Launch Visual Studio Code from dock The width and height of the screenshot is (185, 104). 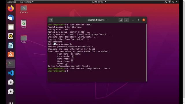click(x=11, y=73)
